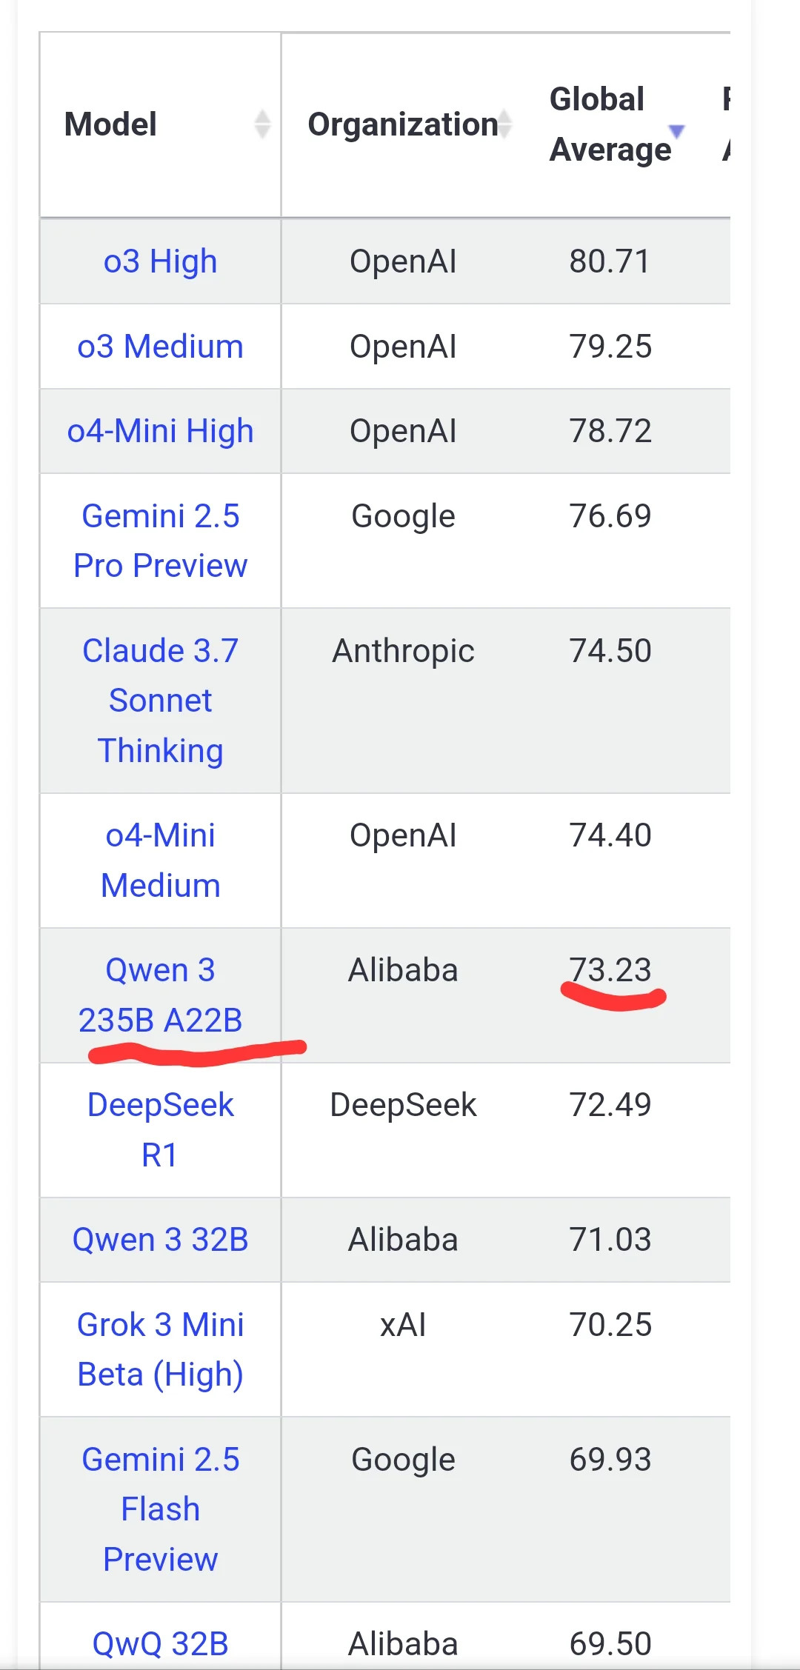The height and width of the screenshot is (1670, 800).
Task: Sort table by Model column arrows
Action: click(x=262, y=124)
